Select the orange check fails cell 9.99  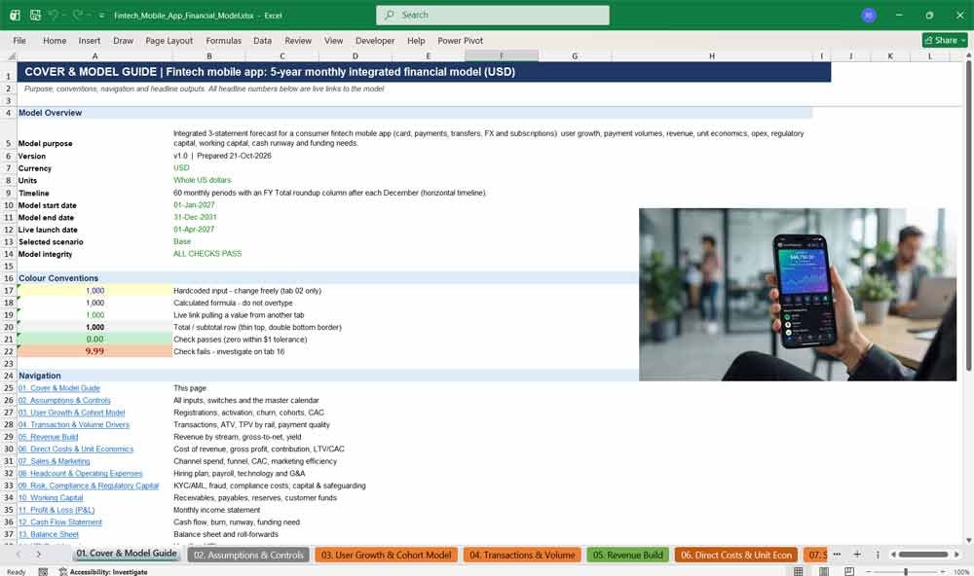94,351
